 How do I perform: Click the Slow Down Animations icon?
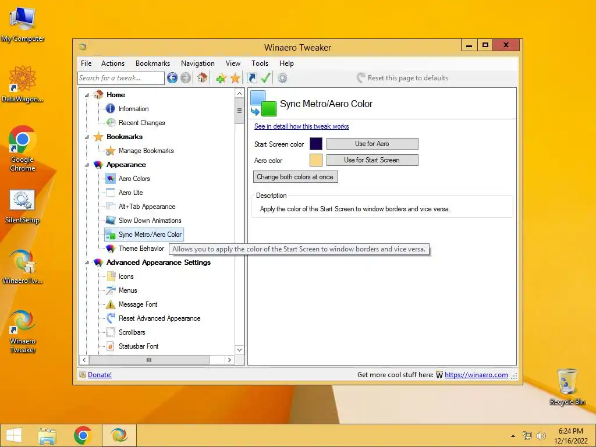point(110,220)
